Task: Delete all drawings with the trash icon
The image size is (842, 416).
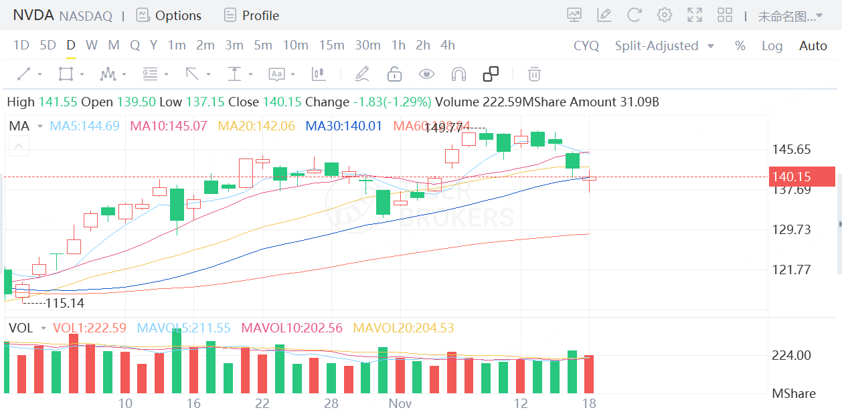Action: pyautogui.click(x=533, y=74)
